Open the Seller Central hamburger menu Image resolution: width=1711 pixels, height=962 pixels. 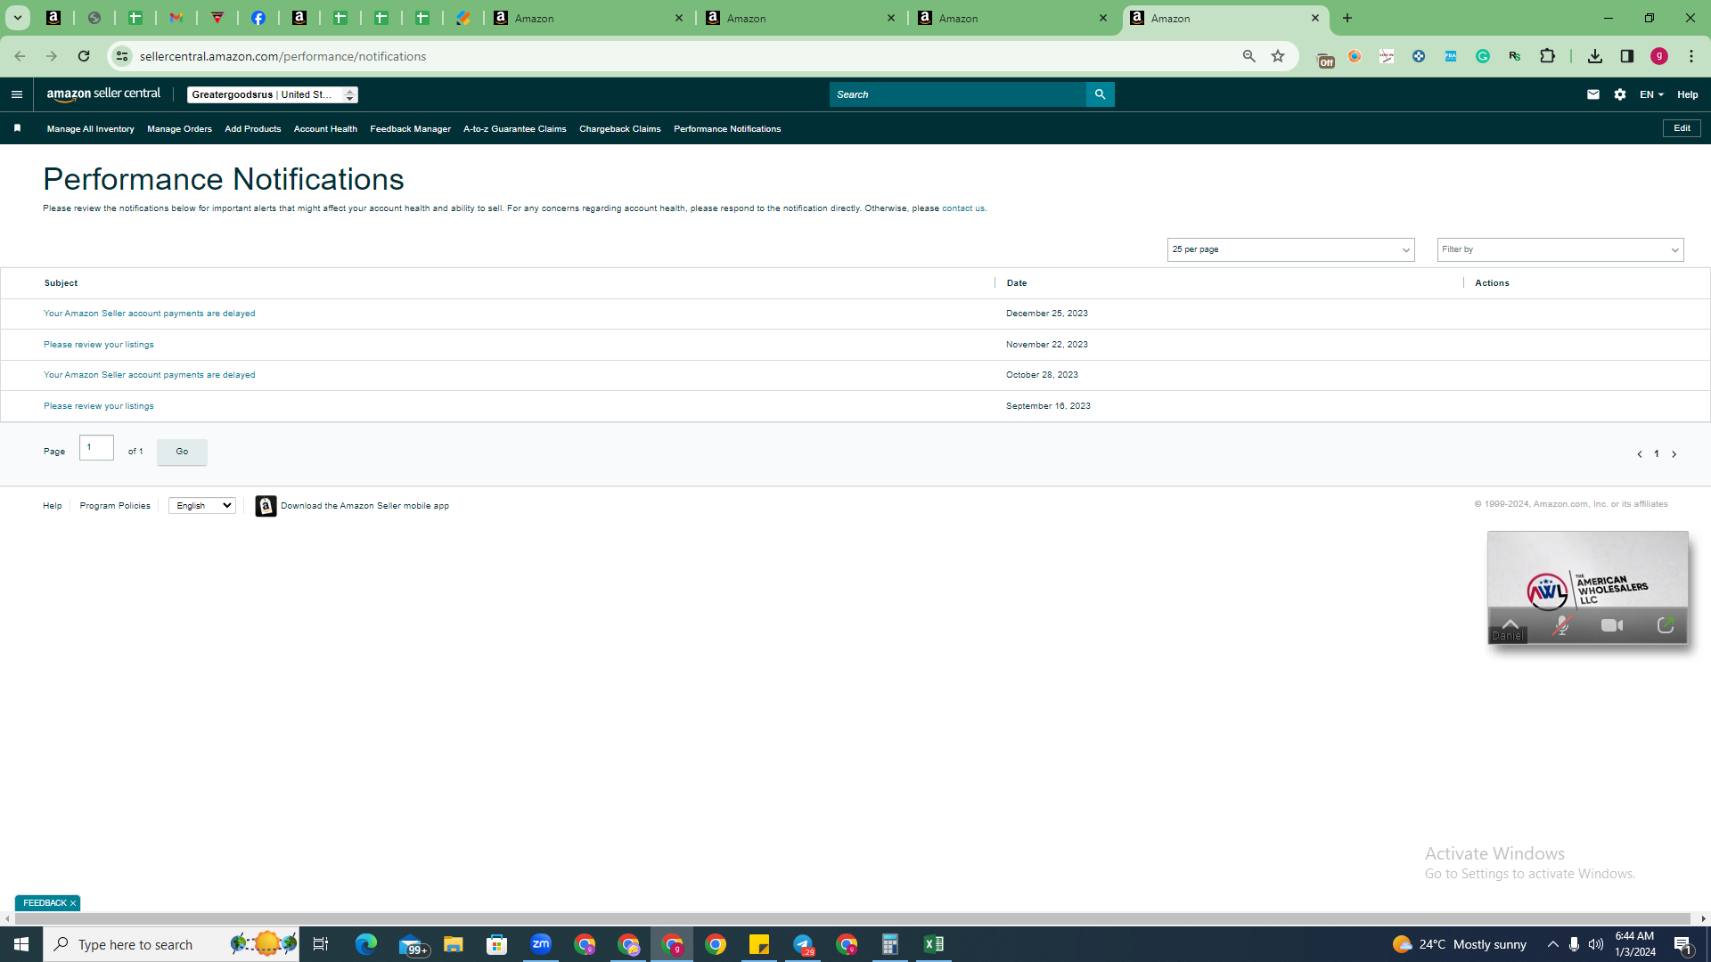click(x=17, y=94)
